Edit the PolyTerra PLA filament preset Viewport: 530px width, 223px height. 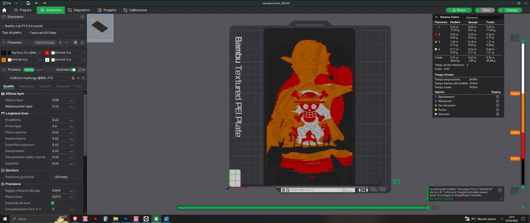pos(40,53)
